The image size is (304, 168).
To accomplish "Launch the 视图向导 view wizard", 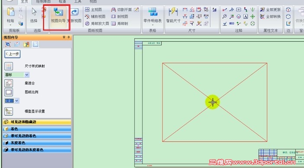I will pos(58,15).
